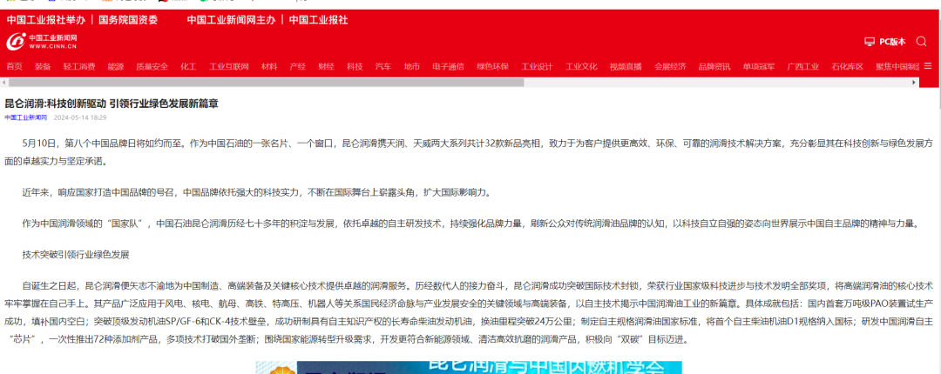This screenshot has height=374, width=941.
Task: Open the 视频直播 section
Action: 625,66
